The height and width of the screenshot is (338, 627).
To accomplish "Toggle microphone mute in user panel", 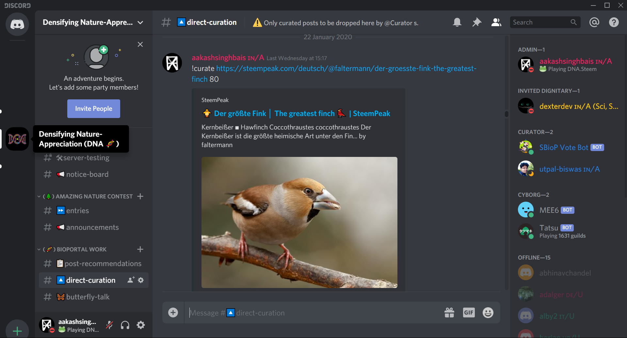I will coord(109,325).
